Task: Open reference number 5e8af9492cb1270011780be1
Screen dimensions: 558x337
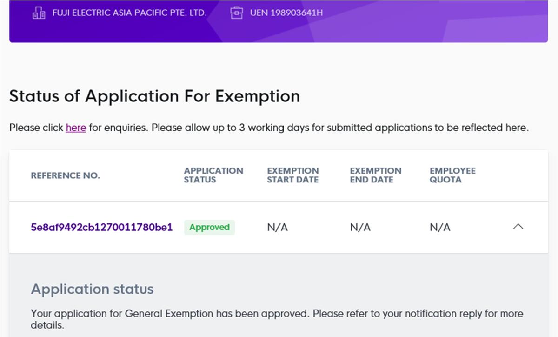Action: point(101,227)
